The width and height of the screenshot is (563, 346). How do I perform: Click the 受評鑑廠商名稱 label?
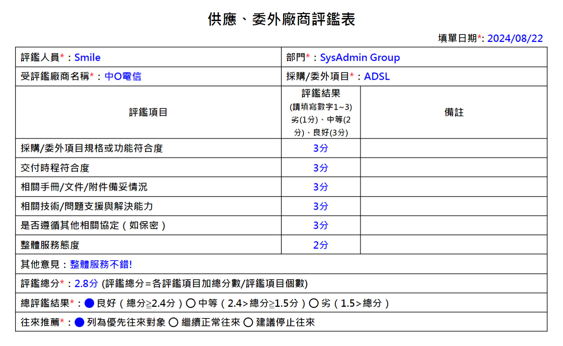pyautogui.click(x=55, y=76)
